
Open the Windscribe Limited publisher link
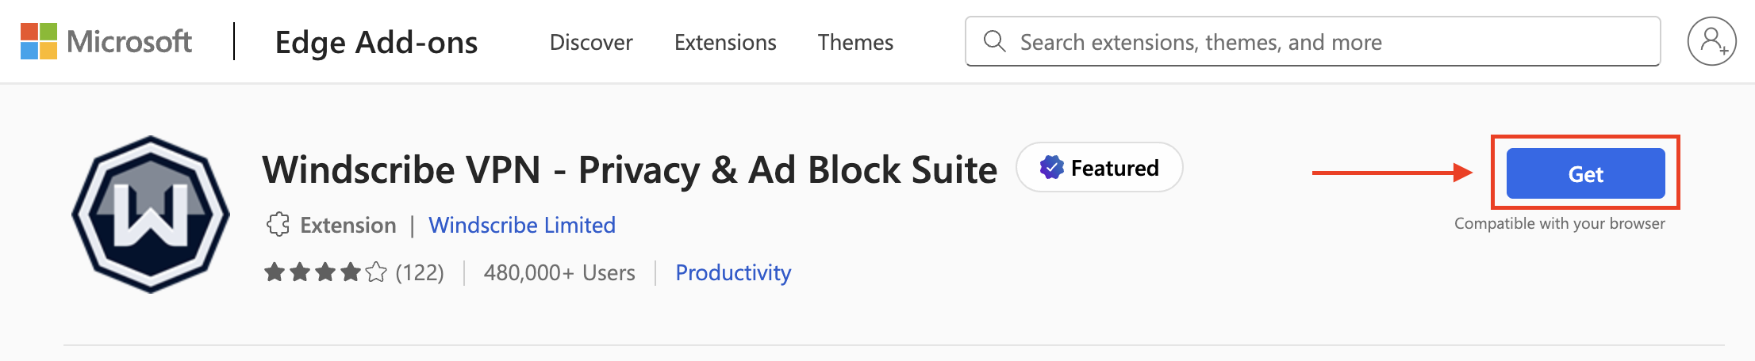click(x=522, y=225)
